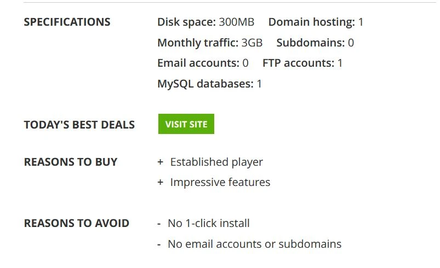Image resolution: width=440 pixels, height=268 pixels.
Task: Click the TODAY'S BEST DEALS heading
Action: [79, 125]
